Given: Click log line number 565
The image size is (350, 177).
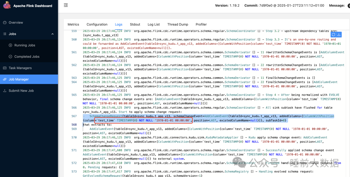Looking at the screenshot, I should tap(74, 95).
